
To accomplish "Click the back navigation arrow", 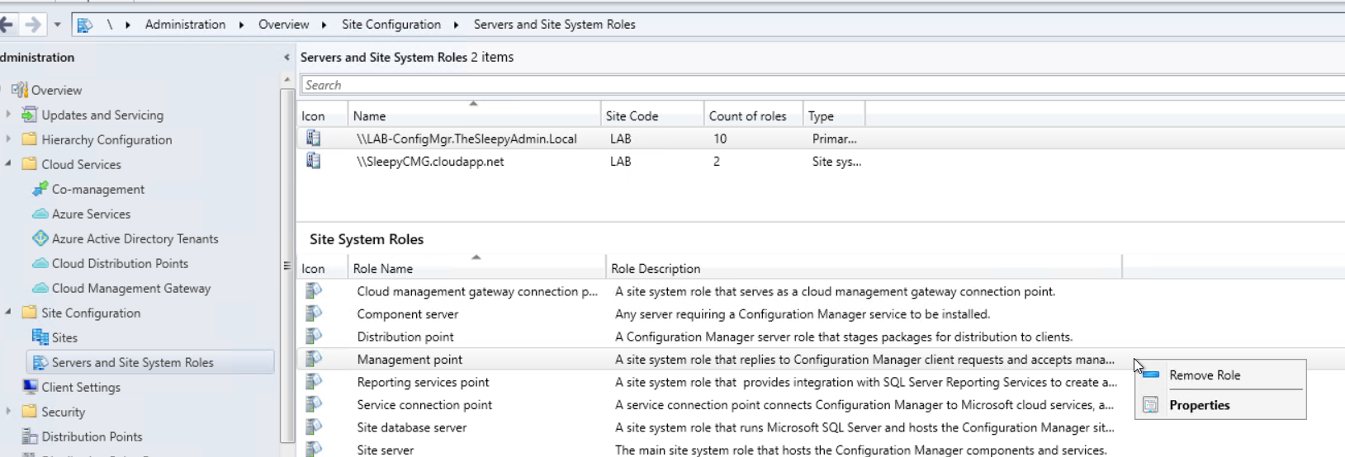I will click(7, 25).
